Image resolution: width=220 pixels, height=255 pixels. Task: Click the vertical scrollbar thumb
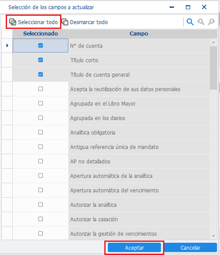[x=213, y=68]
